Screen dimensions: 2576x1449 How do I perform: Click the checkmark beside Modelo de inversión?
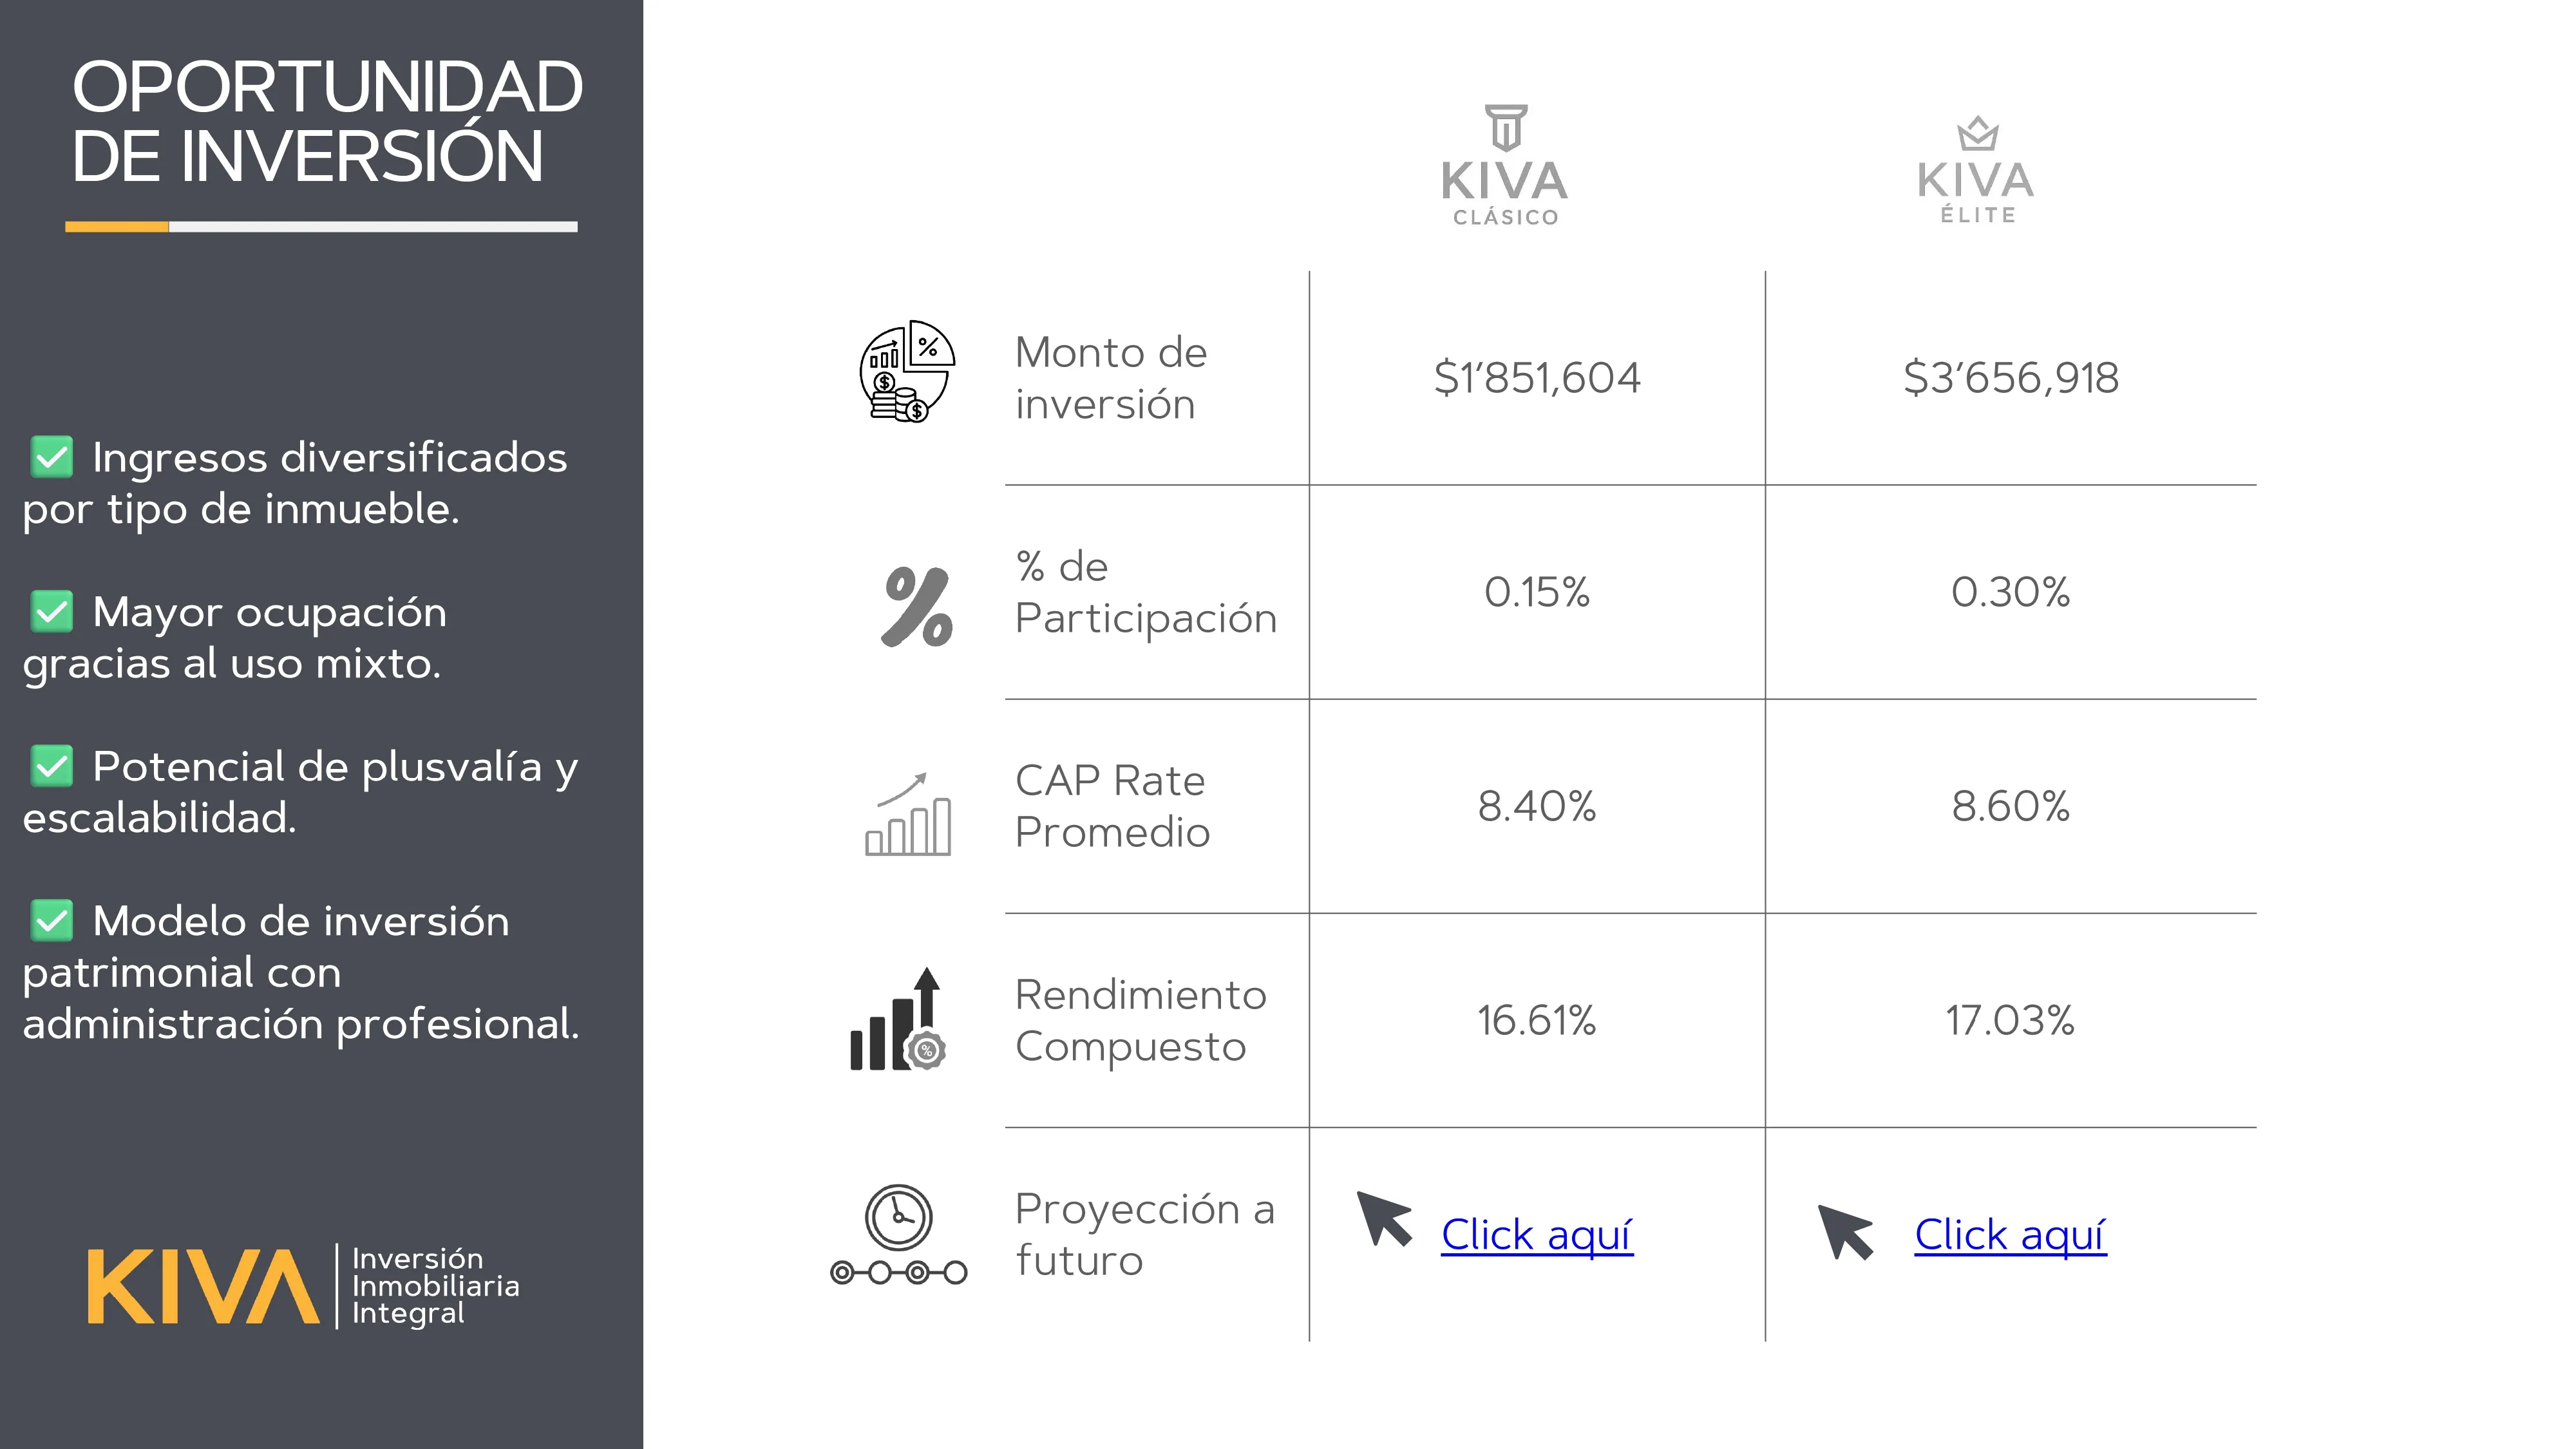point(52,921)
